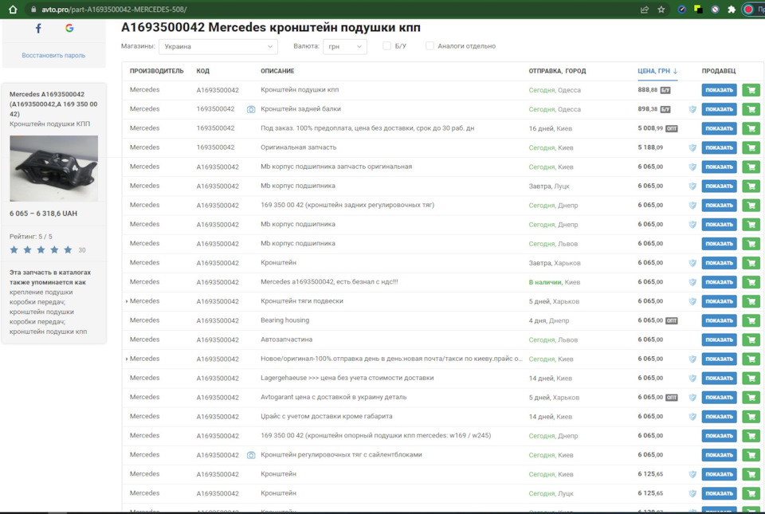Click description Mb корпус подшипника запчасть оригинальная
This screenshot has height=514, width=765.
pyautogui.click(x=336, y=167)
